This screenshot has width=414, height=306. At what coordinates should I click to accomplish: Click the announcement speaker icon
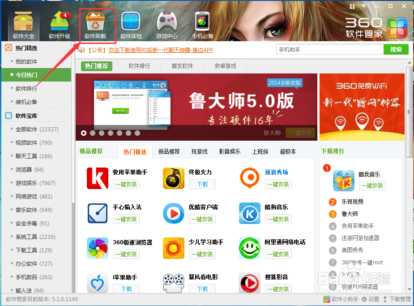pyautogui.click(x=81, y=50)
